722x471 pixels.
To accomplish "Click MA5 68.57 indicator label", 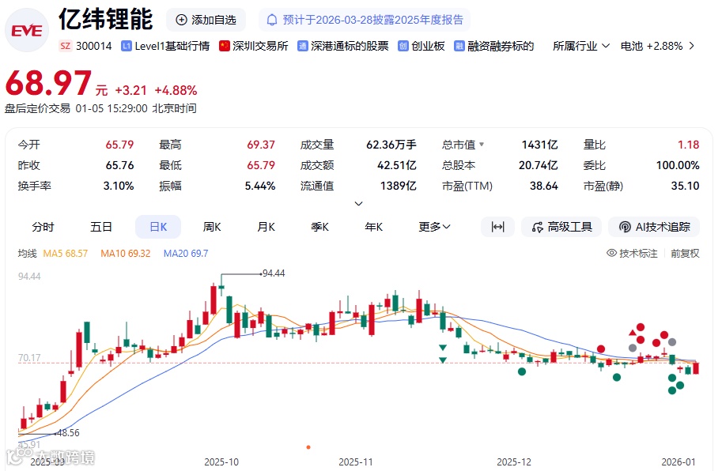I will coord(65,254).
